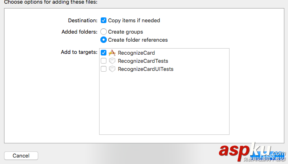Select the RecognizeCardUITests target name
Image resolution: width=288 pixels, height=164 pixels.
tap(145, 69)
